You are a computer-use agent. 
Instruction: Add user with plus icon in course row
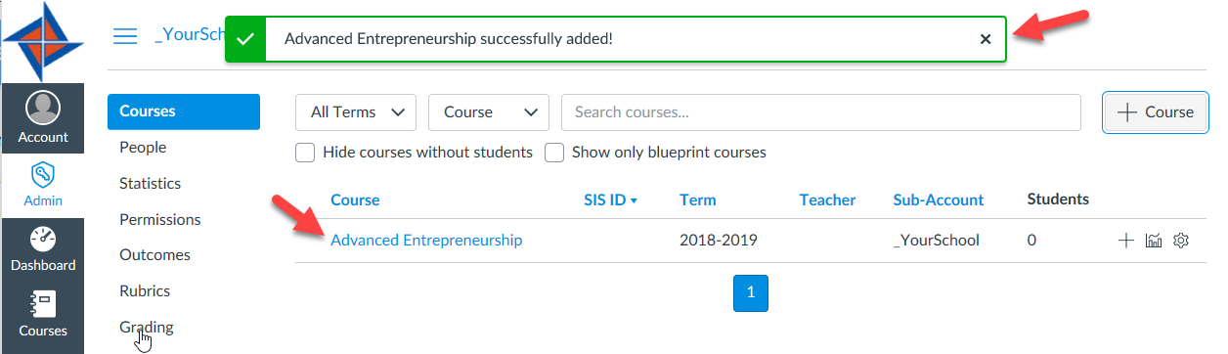coord(1126,241)
